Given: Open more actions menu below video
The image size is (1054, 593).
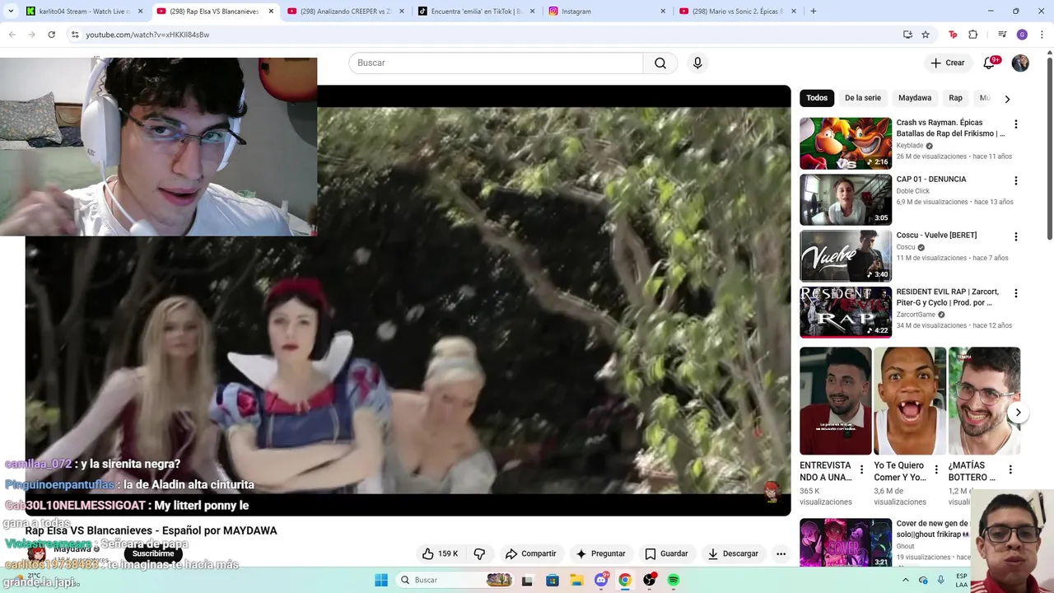Looking at the screenshot, I should click(781, 553).
